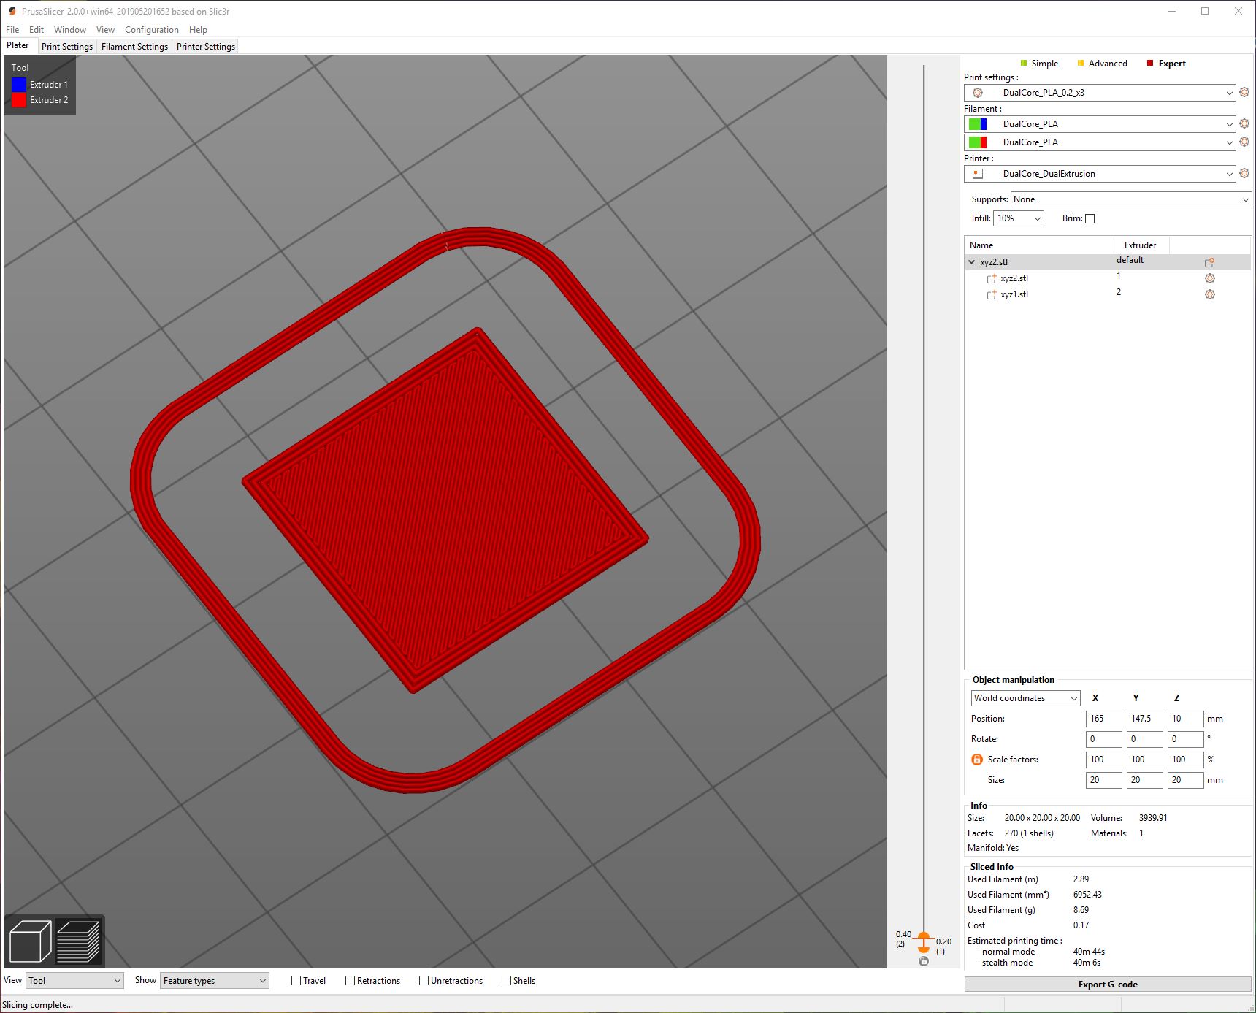Image resolution: width=1256 pixels, height=1013 pixels.
Task: Open settings gear for second DualCore_PLA filament
Action: [x=1244, y=142]
